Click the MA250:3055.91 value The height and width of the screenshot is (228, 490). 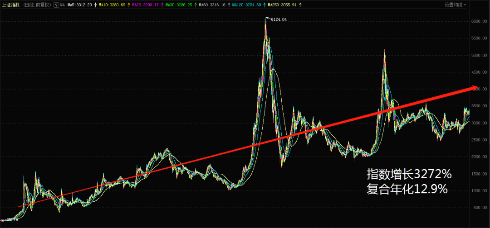(283, 5)
